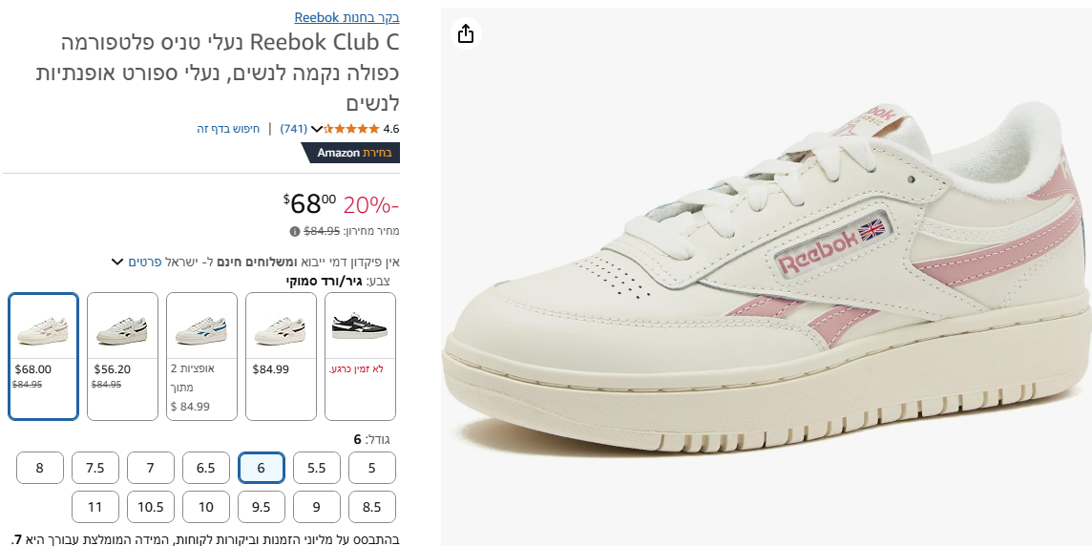Select size 5.5
The width and height of the screenshot is (1092, 546).
pyautogui.click(x=317, y=468)
